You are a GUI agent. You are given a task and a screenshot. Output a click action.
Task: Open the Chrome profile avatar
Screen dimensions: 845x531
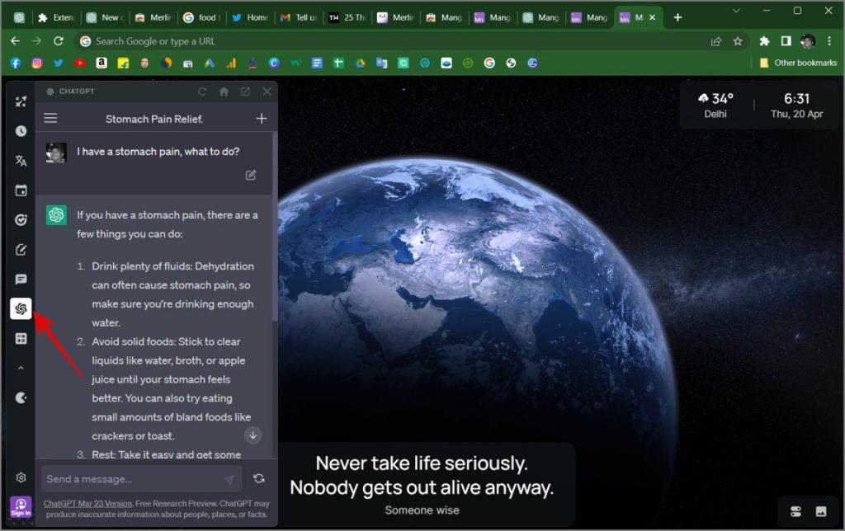point(807,41)
